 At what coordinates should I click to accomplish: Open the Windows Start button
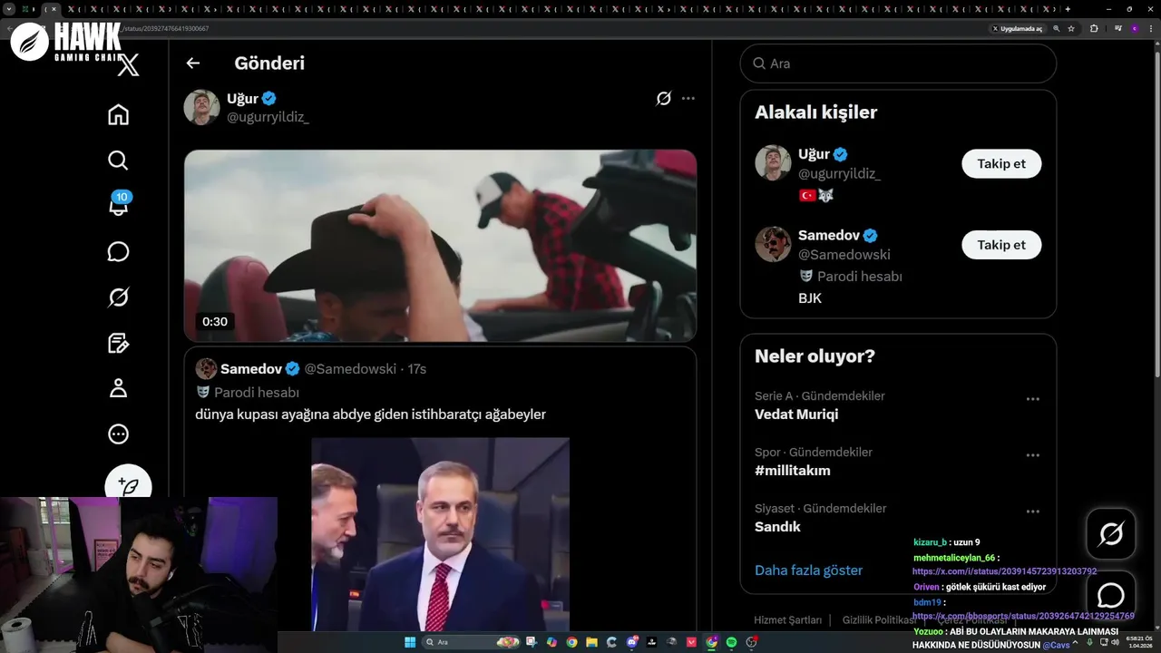pos(410,642)
